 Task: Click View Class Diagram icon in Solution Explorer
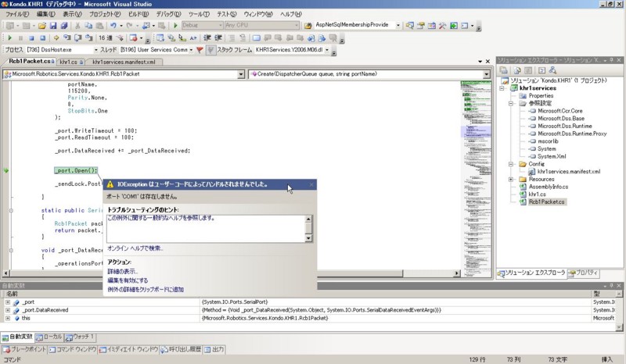(x=552, y=70)
